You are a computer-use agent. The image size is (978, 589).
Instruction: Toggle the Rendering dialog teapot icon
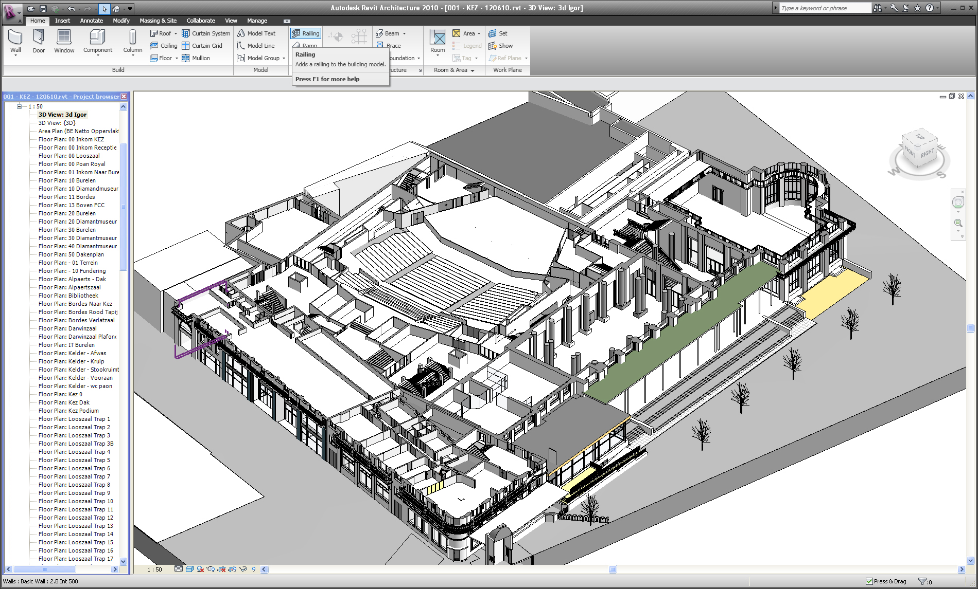211,569
